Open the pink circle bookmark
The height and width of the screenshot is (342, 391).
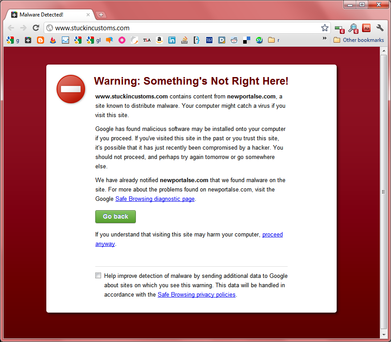point(122,40)
